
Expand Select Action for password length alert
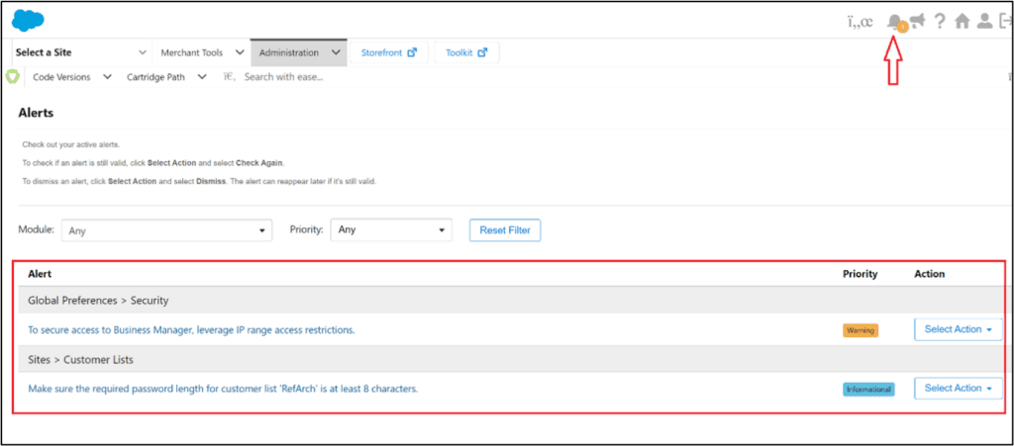pyautogui.click(x=958, y=389)
